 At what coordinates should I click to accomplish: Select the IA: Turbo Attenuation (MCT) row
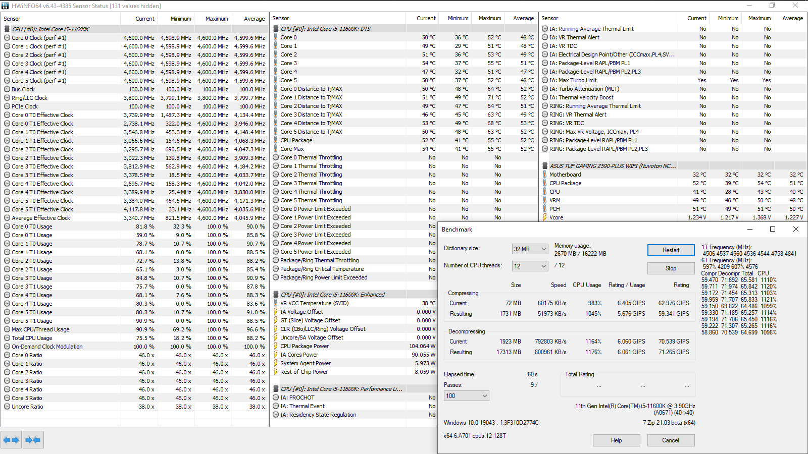click(673, 89)
